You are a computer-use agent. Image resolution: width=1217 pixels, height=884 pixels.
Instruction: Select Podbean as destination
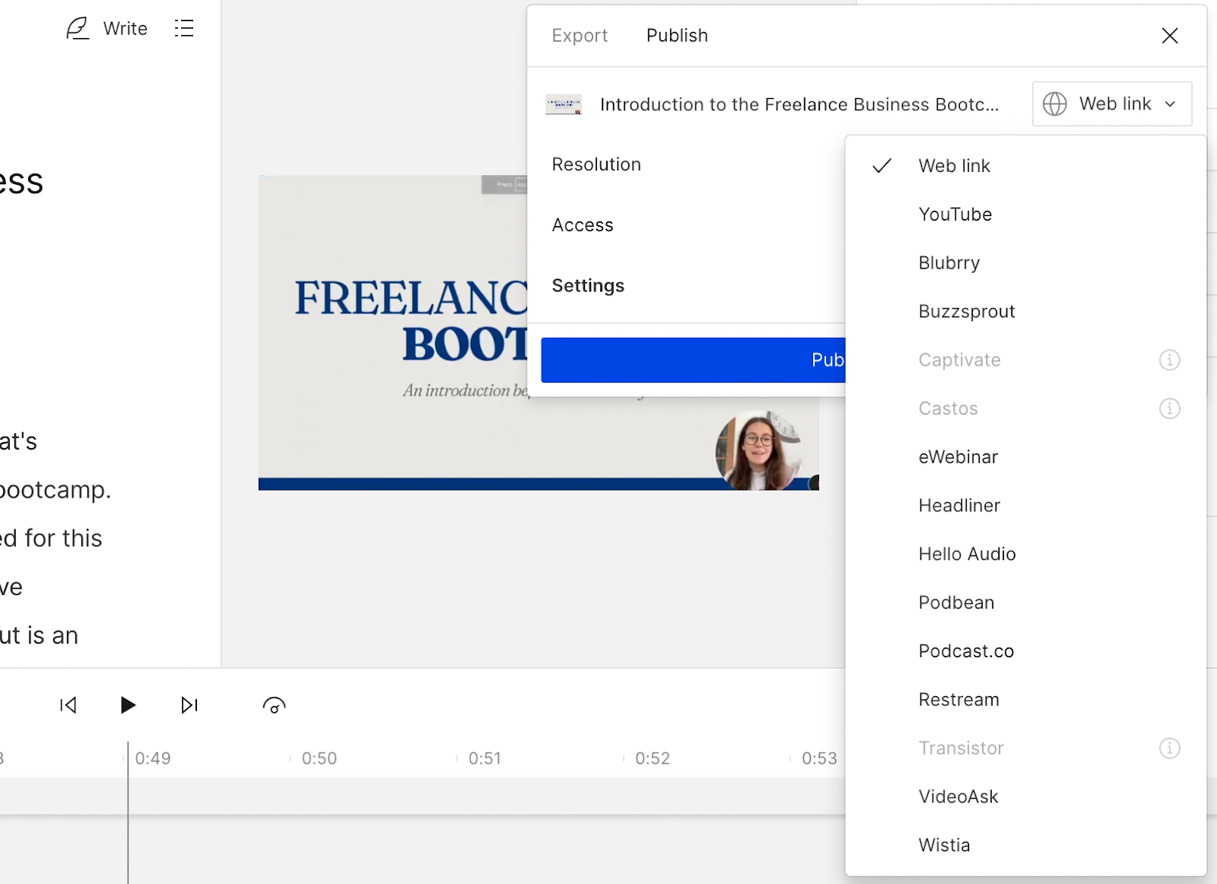pos(1025,603)
